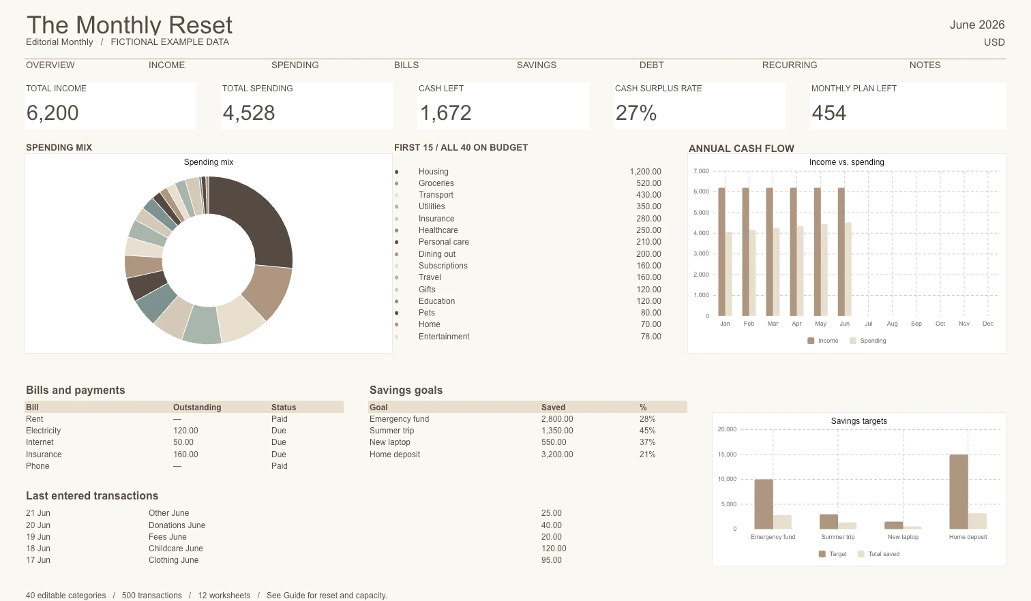1031x601 pixels.
Task: Click the Dining out category name
Action: 437,254
